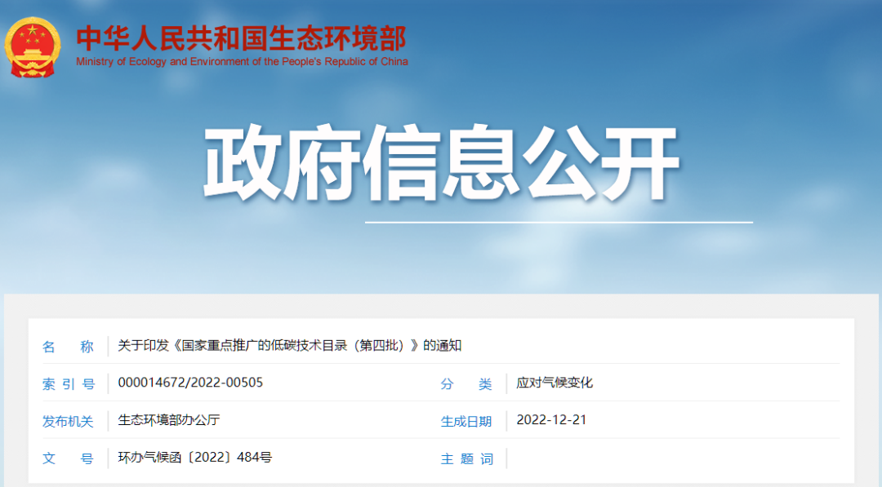
Task: Click the vertical divider beside 名称 label
Action: 108,346
